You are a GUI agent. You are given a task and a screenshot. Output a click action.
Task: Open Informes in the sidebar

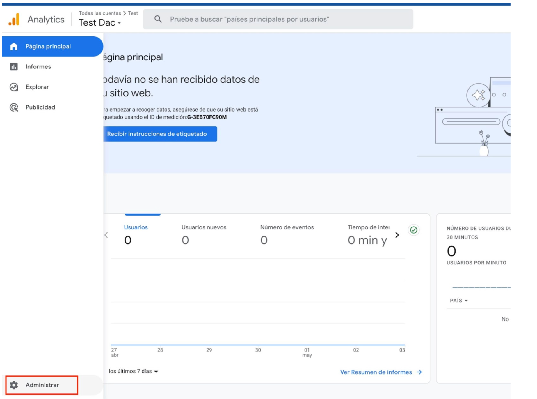click(52, 67)
